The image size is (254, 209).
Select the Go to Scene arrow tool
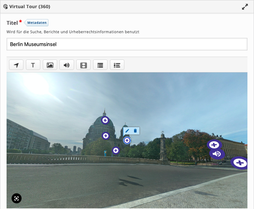click(x=16, y=65)
